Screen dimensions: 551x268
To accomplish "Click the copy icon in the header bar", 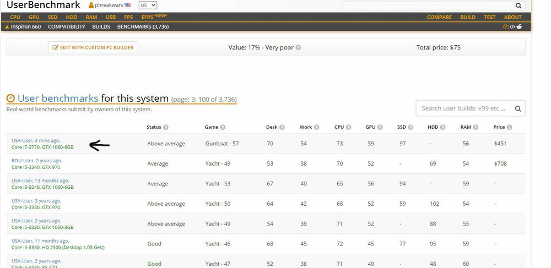I will pos(506,26).
